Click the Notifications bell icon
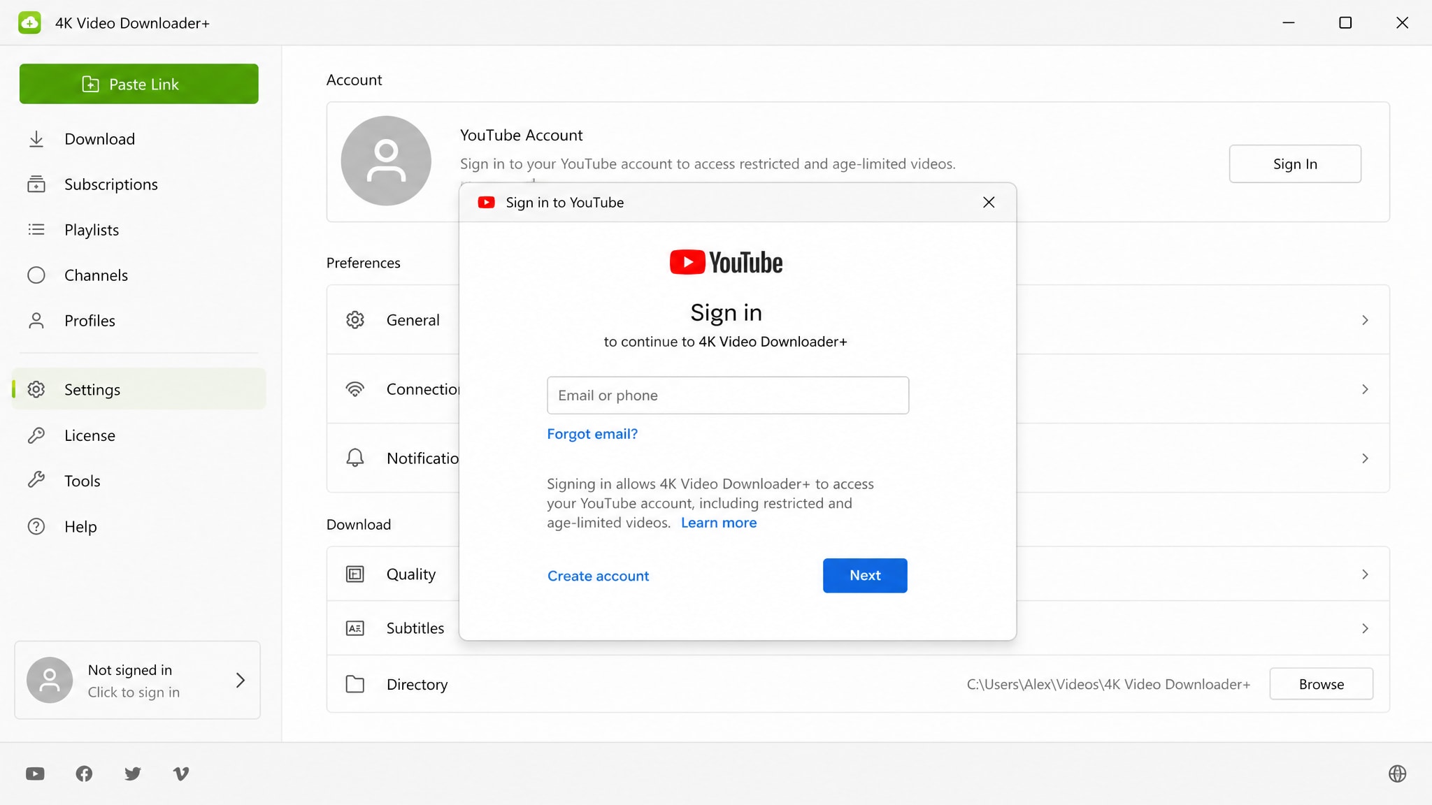Screen dimensions: 1432x805 (355, 458)
